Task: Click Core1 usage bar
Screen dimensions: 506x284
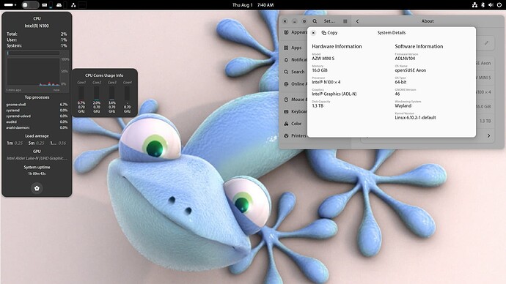Action: coord(81,93)
